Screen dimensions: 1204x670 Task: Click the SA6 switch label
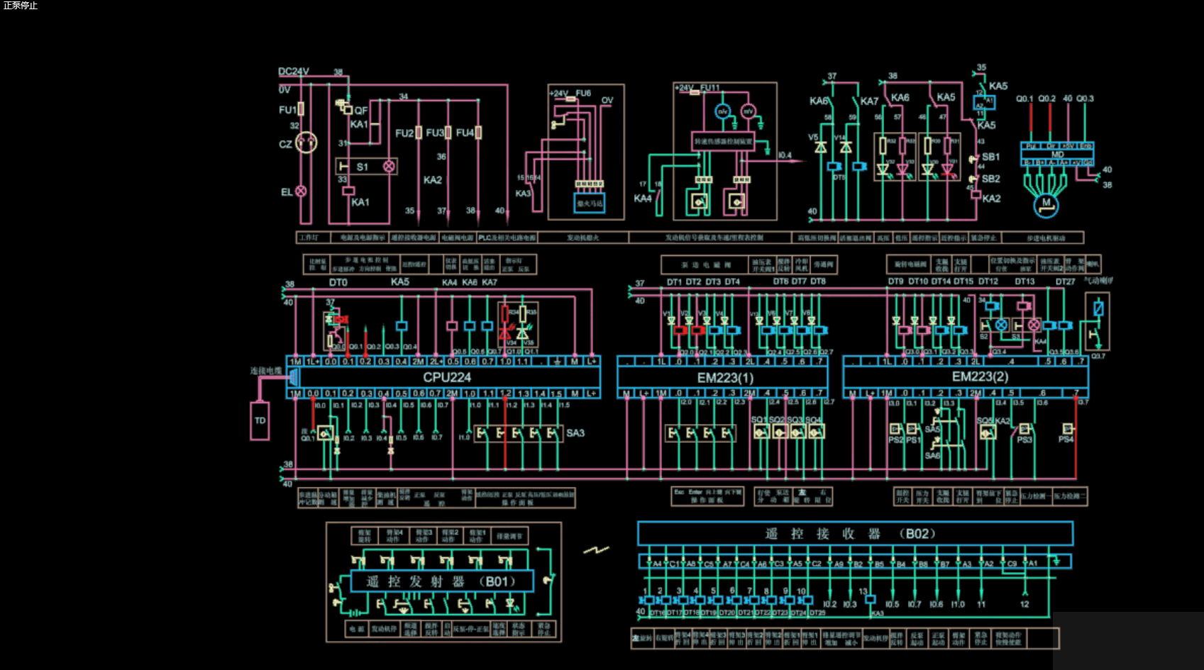pos(932,456)
